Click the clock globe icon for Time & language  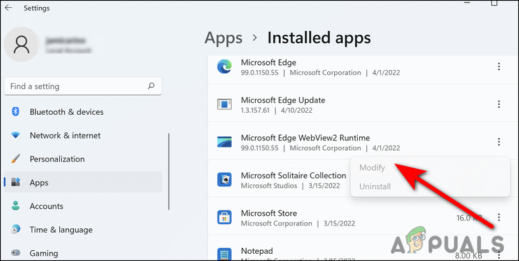click(16, 230)
